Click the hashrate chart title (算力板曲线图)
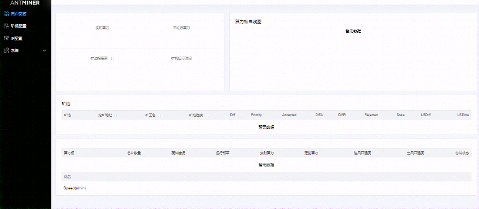The image size is (479, 209). click(248, 22)
